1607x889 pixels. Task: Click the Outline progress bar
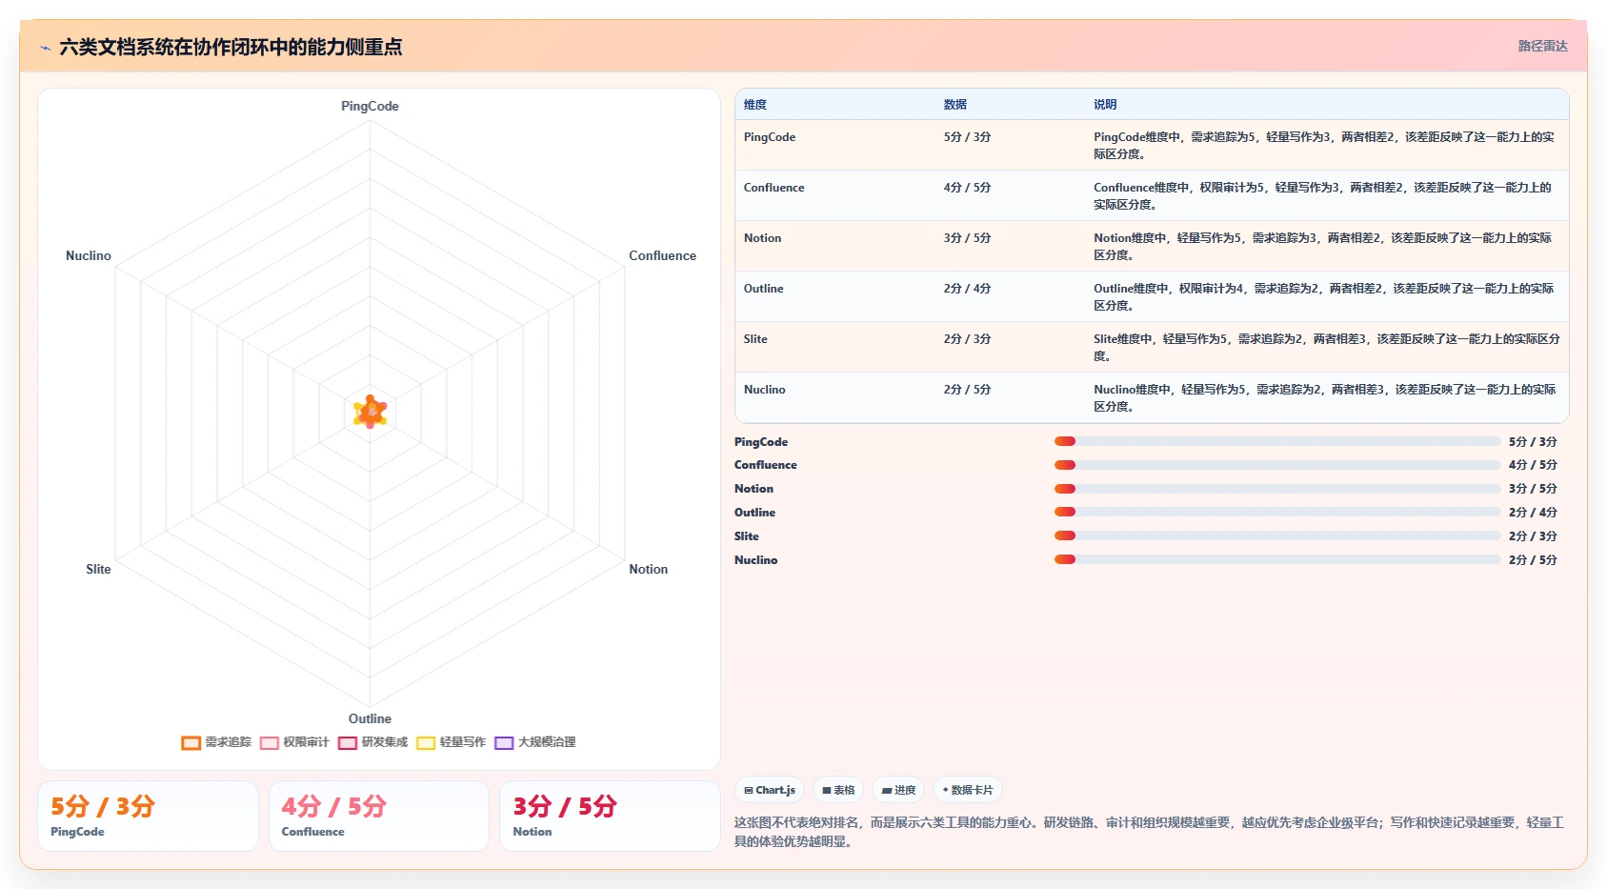point(1277,513)
